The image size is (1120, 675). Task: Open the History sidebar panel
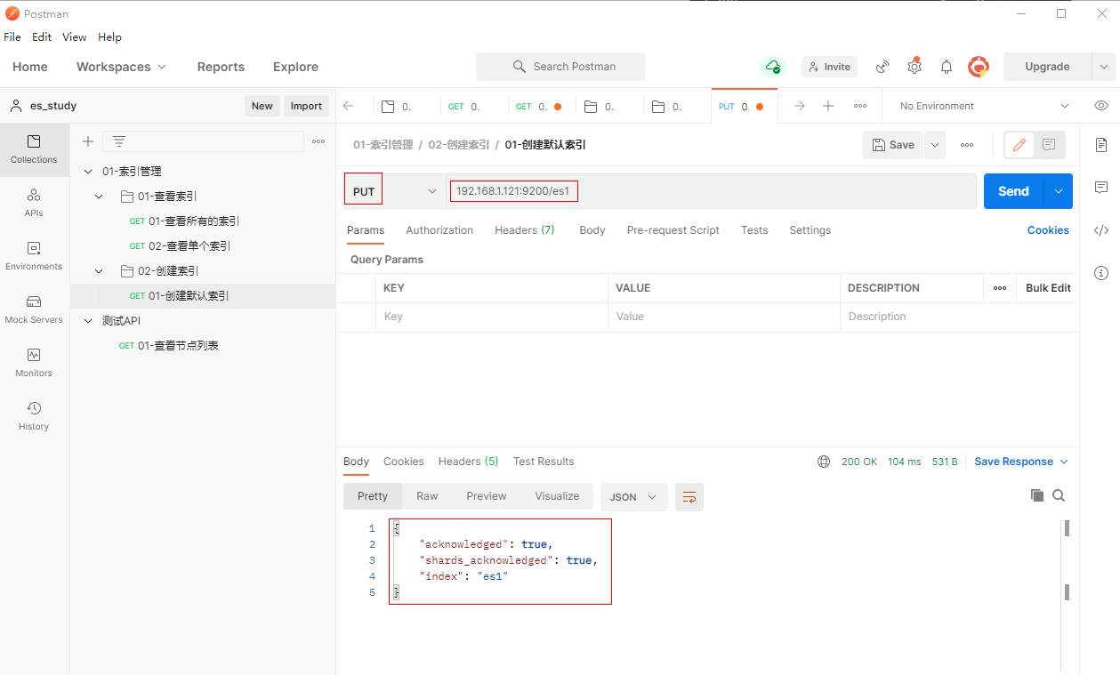tap(34, 415)
